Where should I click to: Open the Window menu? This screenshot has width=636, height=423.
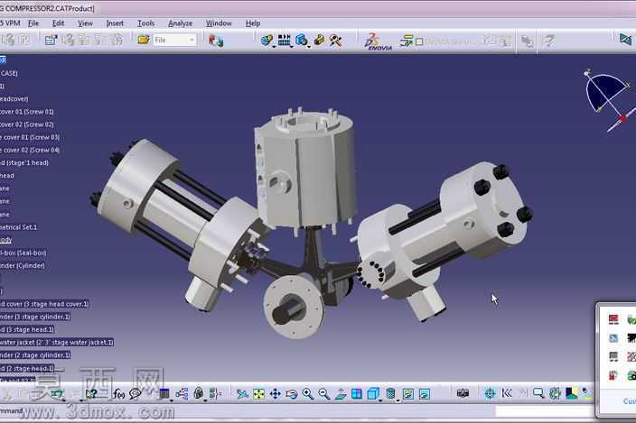pos(219,23)
